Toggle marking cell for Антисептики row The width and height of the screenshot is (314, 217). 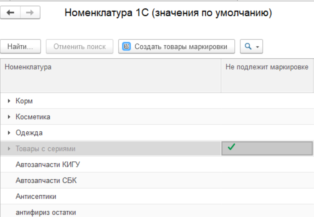(267, 197)
